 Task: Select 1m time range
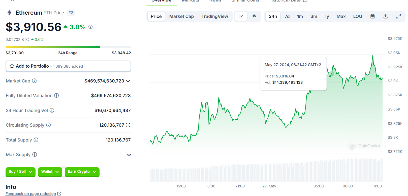(x=300, y=16)
